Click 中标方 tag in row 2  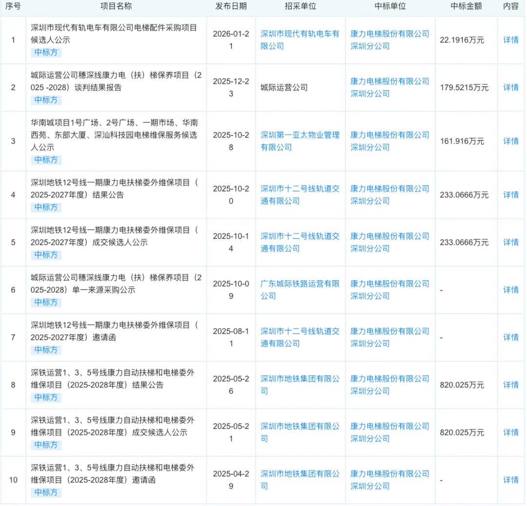pos(46,100)
